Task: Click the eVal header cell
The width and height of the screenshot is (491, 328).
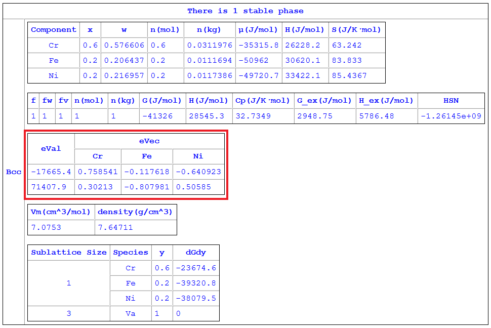Action: (x=51, y=149)
